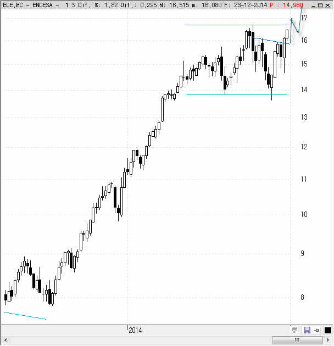
Task: Click the 11 price axis label
Action: (x=304, y=179)
